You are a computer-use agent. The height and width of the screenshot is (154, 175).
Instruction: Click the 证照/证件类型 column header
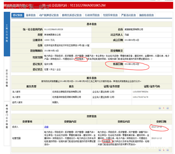point(111,86)
